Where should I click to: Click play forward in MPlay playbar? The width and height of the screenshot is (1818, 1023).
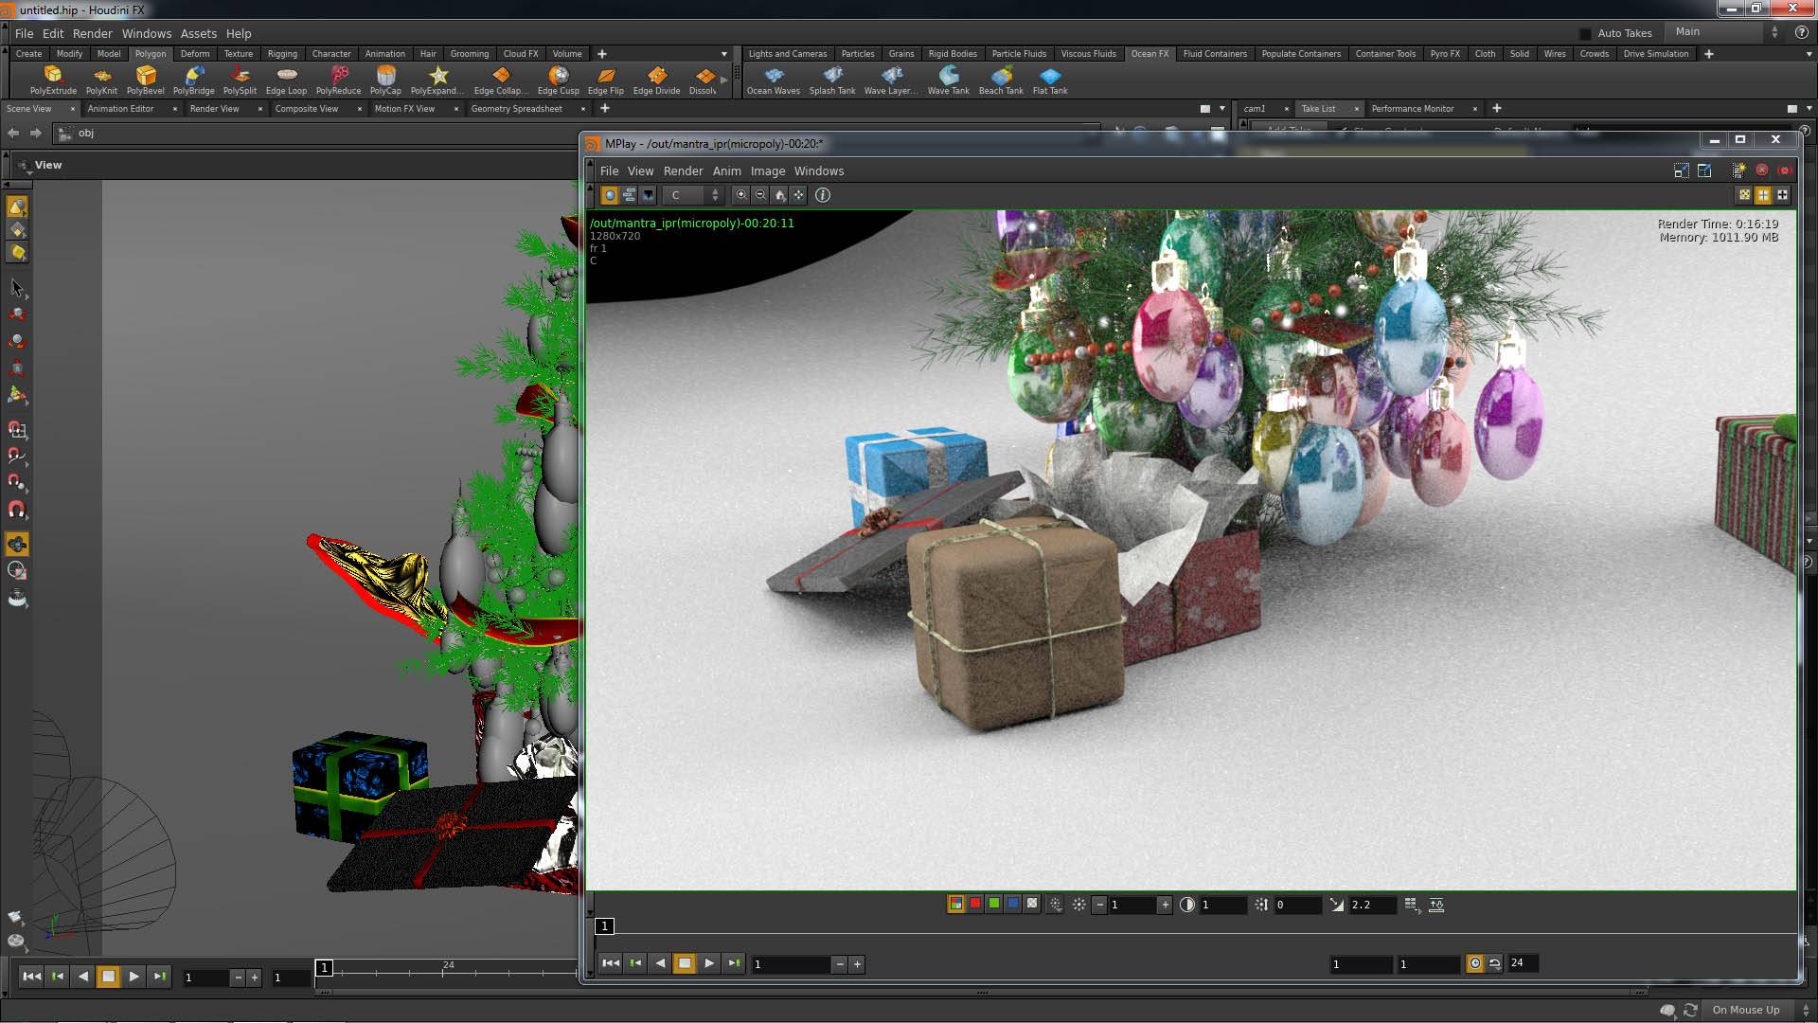tap(709, 963)
